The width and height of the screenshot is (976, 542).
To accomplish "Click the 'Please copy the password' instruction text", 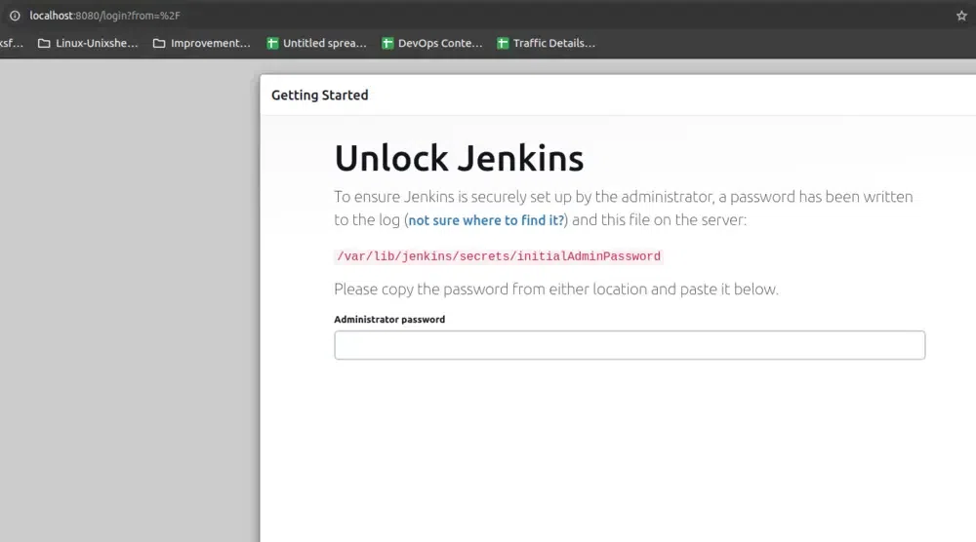I will (x=556, y=289).
